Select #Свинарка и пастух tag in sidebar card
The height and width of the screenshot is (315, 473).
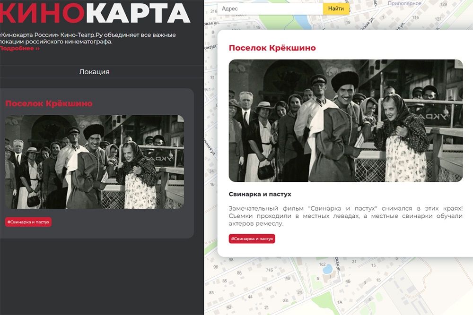(x=28, y=222)
